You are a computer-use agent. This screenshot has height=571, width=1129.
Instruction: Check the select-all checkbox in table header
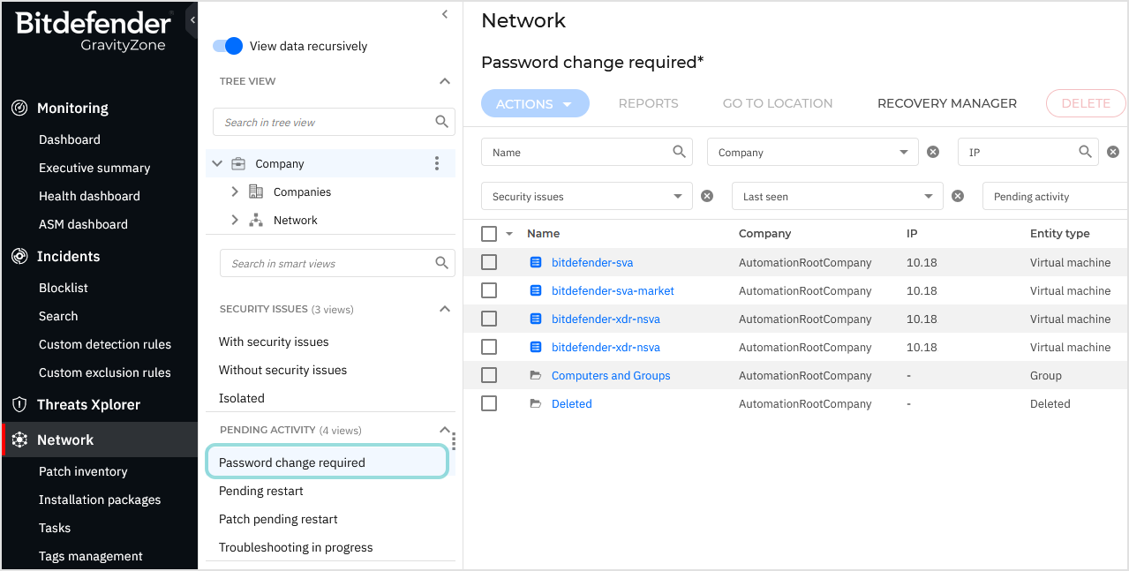click(489, 233)
